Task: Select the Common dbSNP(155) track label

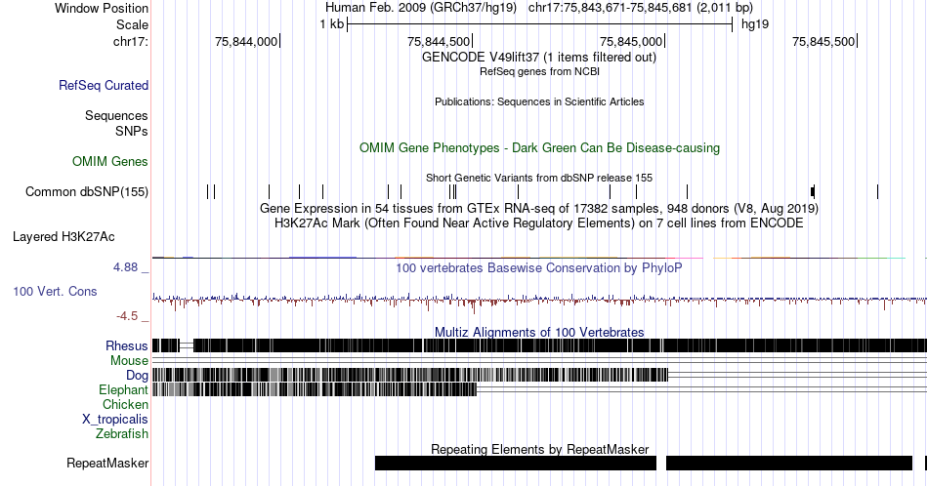Action: [x=87, y=191]
